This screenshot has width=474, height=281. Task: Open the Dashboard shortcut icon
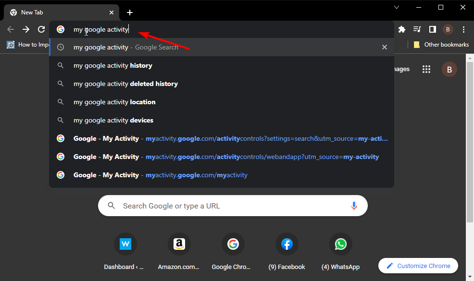click(x=125, y=244)
